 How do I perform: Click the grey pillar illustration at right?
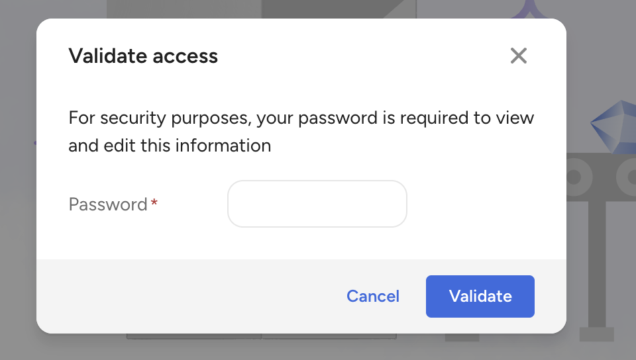coord(596,265)
